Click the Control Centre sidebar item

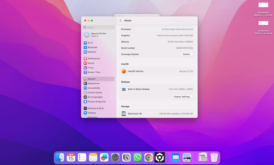click(95, 92)
